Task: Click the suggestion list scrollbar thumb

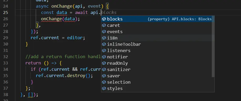Action: 213,46
